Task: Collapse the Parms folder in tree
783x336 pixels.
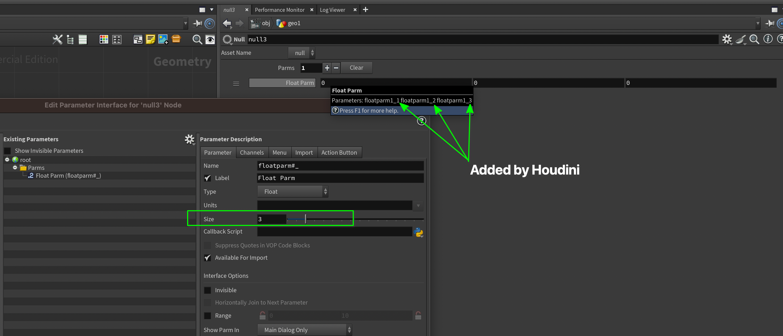Action: pos(15,167)
